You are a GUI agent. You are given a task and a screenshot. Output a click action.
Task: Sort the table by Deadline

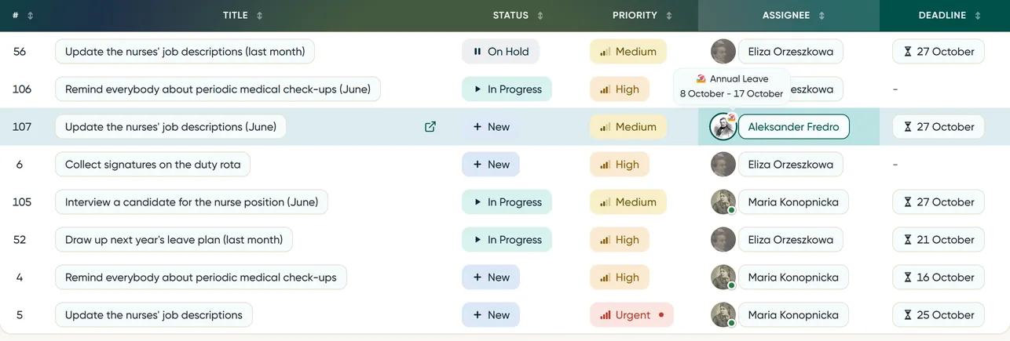(x=978, y=16)
